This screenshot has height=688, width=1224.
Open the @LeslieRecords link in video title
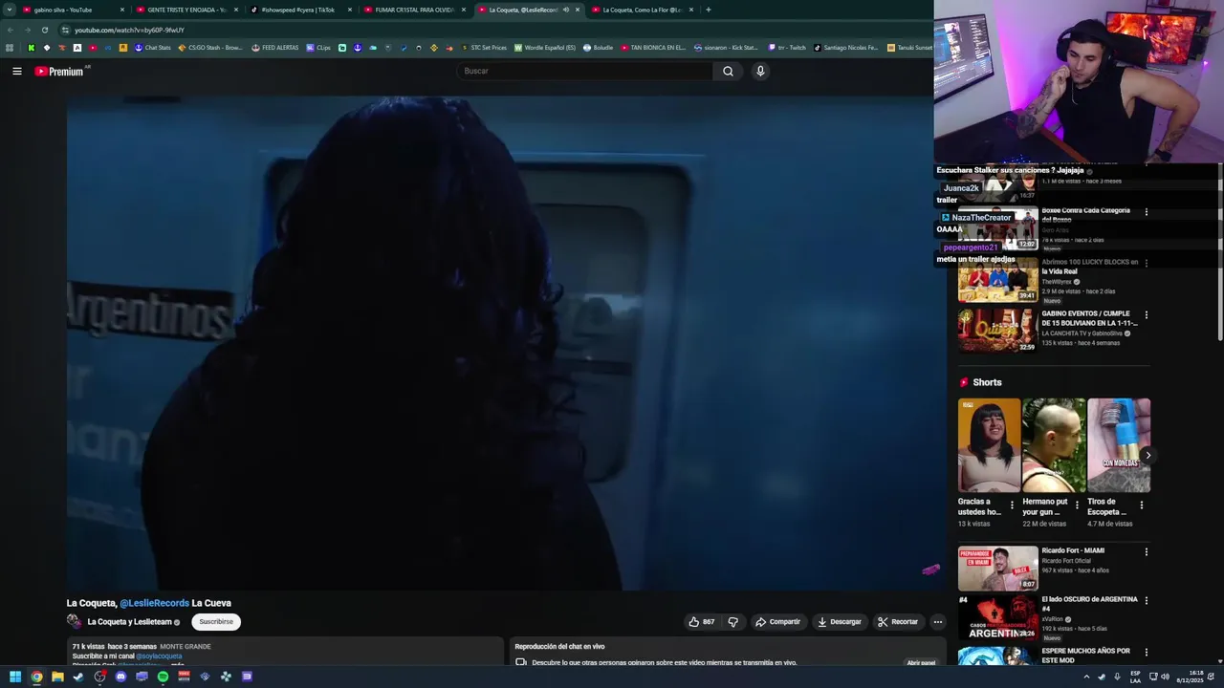coord(155,603)
